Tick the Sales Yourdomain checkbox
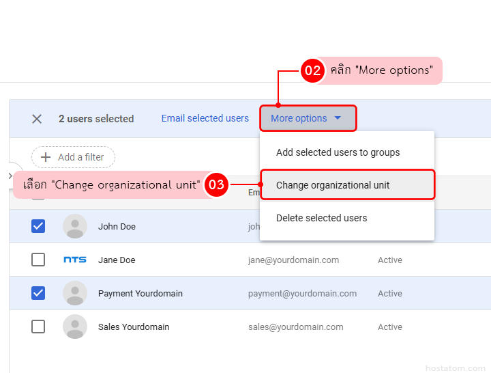The width and height of the screenshot is (491, 373). point(38,327)
